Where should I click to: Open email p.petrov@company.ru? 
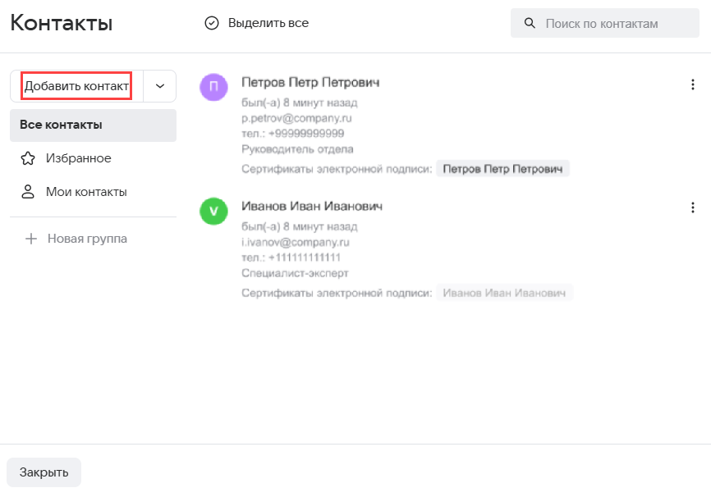point(297,118)
